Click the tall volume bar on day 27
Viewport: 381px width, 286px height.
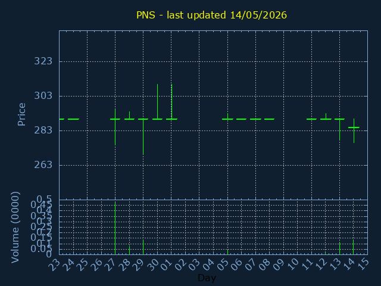pyautogui.click(x=115, y=228)
